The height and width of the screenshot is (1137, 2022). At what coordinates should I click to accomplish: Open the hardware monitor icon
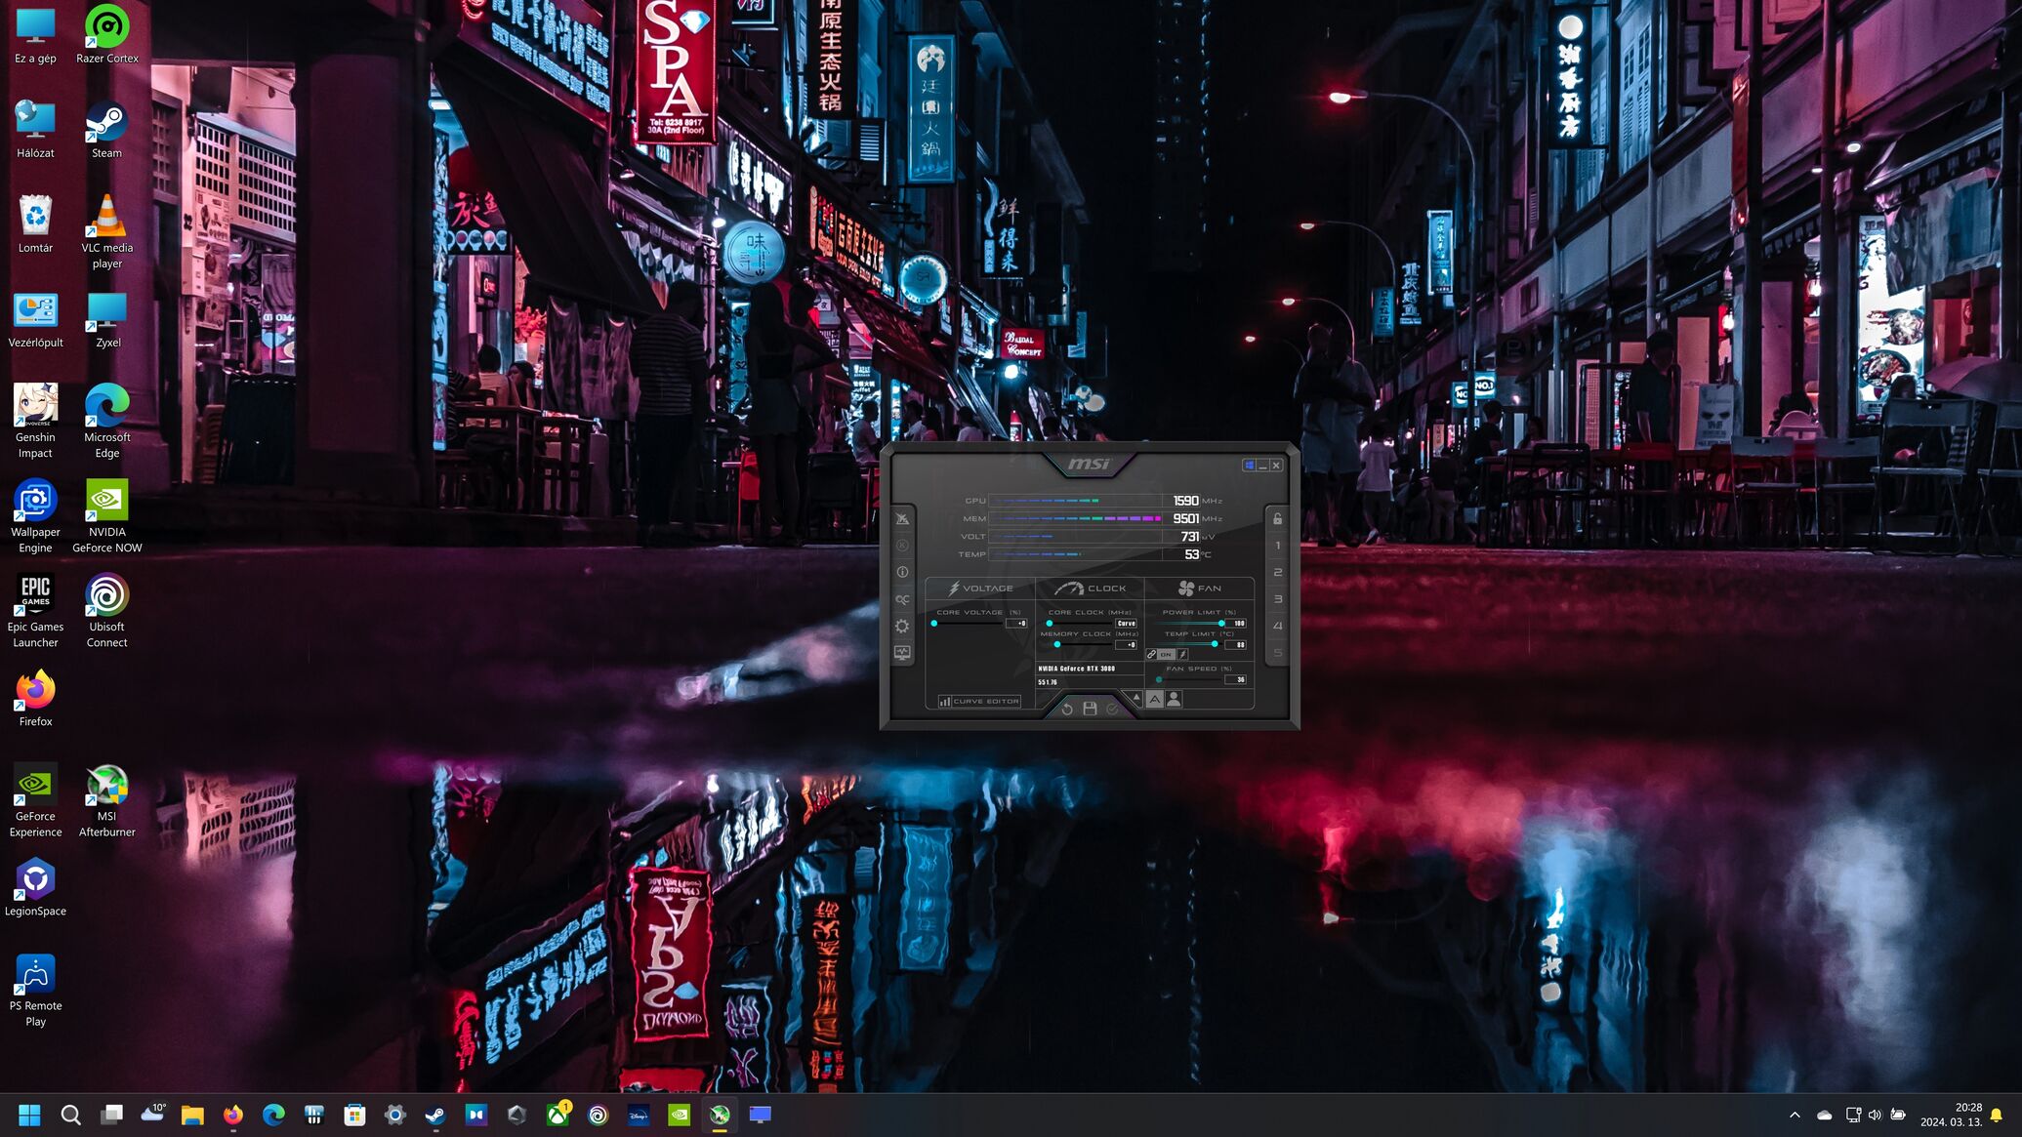(902, 653)
